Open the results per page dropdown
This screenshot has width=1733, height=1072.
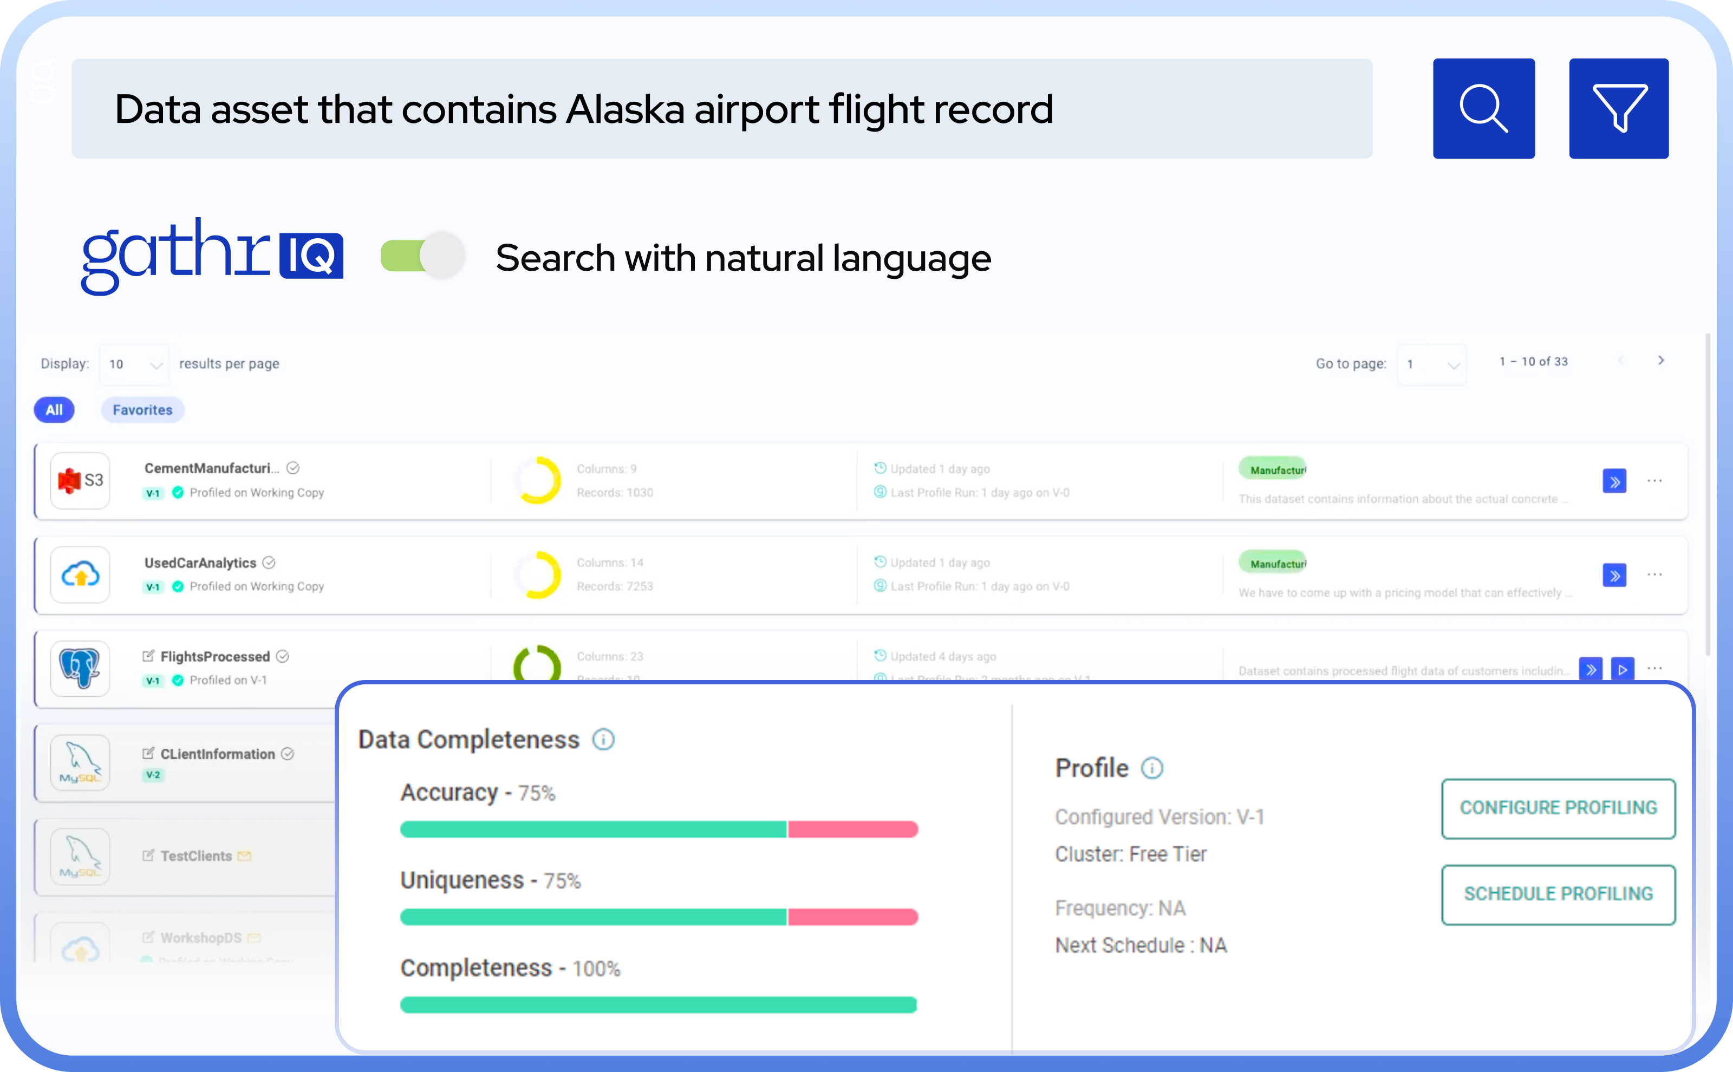(x=134, y=364)
